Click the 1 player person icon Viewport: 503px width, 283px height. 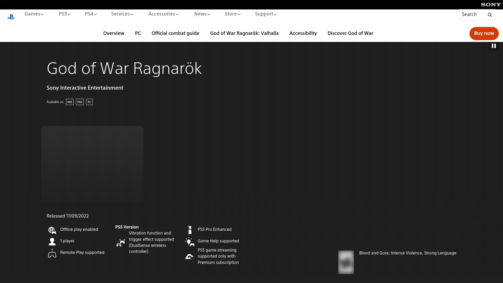pyautogui.click(x=52, y=242)
